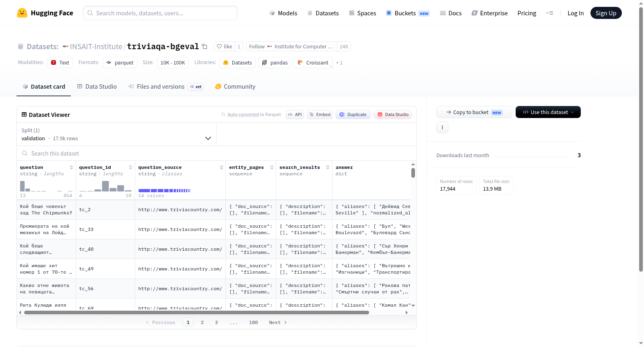Focus the Search this dataset field
Image resolution: width=644 pixels, height=347 pixels.
pyautogui.click(x=217, y=153)
